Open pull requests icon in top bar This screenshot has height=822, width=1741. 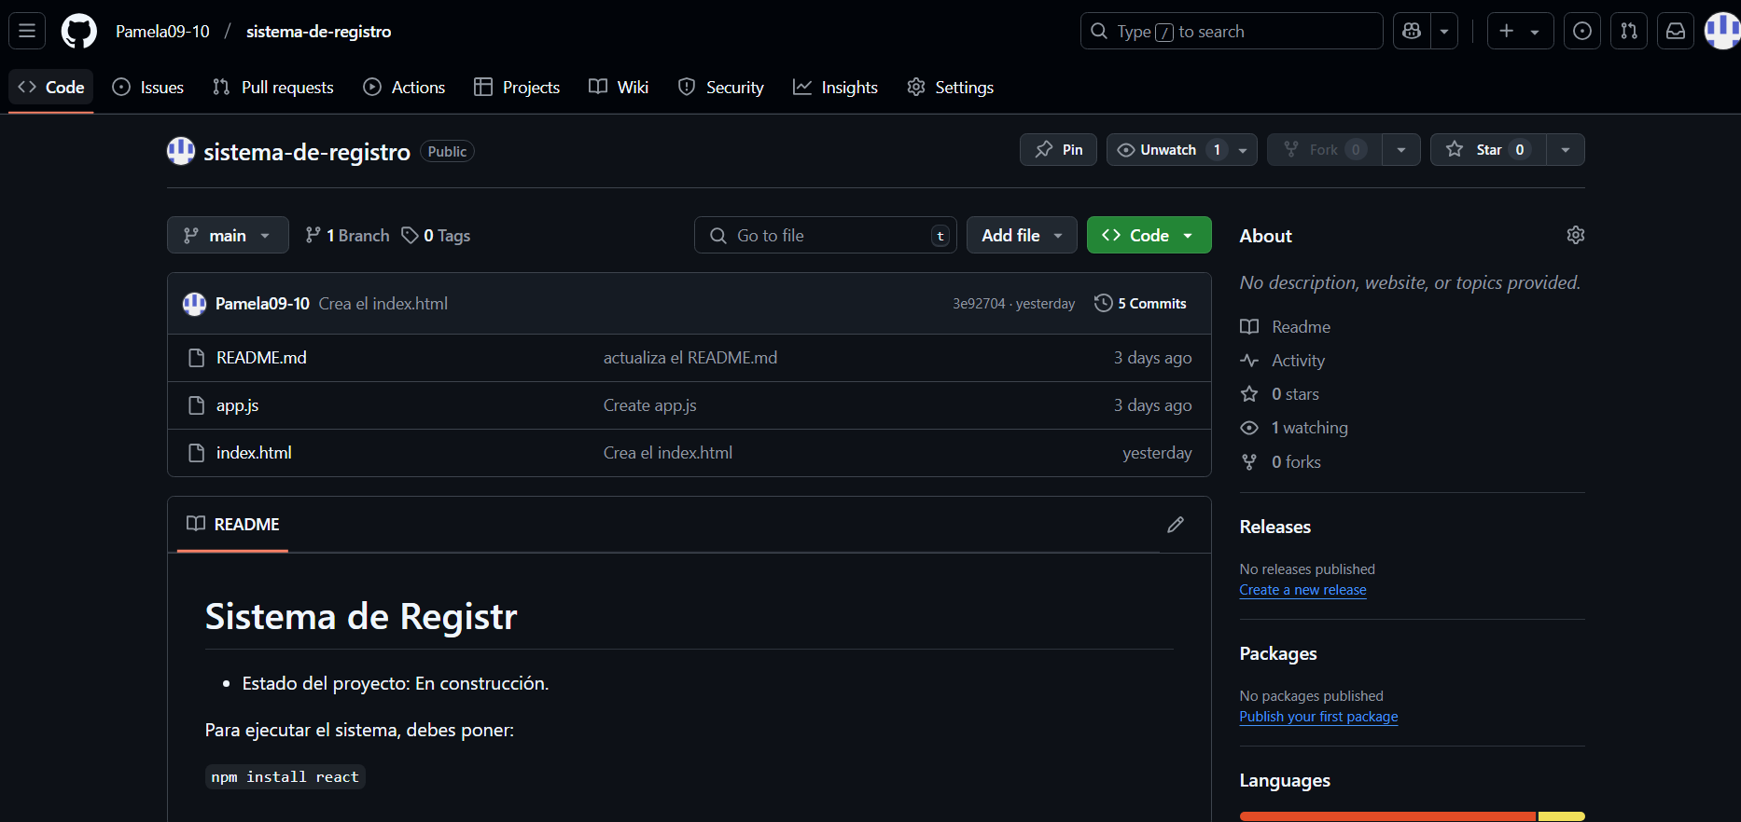point(1629,31)
